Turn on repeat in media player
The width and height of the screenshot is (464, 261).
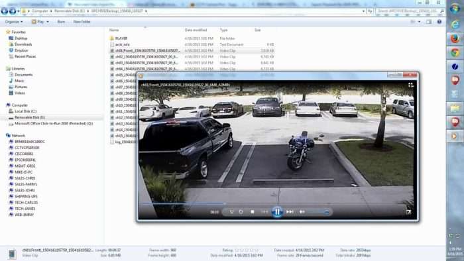click(241, 211)
